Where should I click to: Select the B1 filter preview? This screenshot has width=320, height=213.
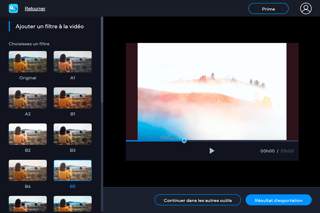73,98
